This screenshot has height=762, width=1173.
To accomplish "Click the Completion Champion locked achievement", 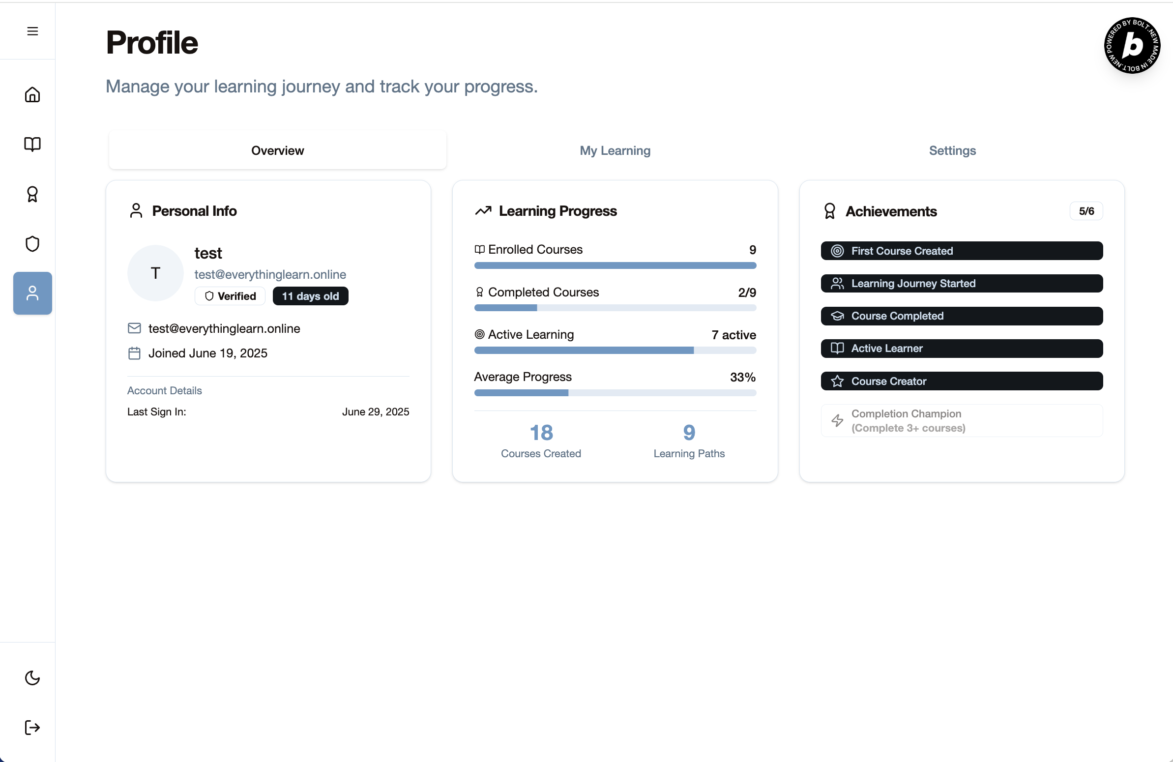I will click(x=961, y=420).
